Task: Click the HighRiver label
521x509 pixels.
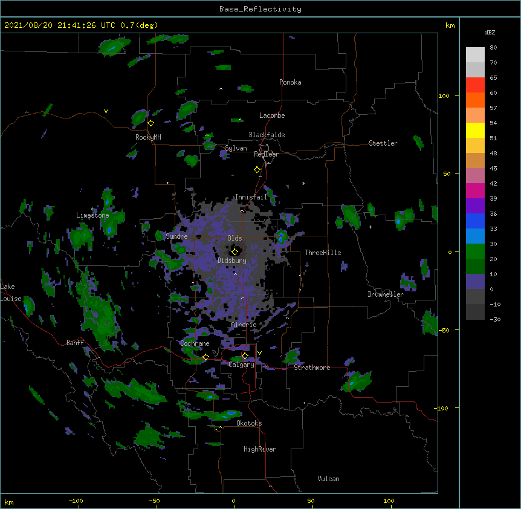Action: point(260,449)
